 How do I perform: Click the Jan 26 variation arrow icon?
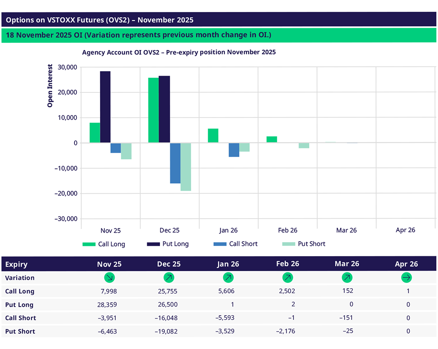point(228,278)
